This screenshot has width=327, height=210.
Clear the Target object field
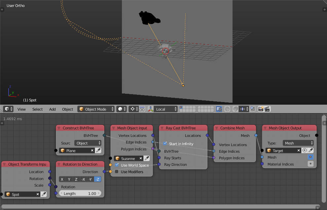pyautogui.click(x=299, y=150)
